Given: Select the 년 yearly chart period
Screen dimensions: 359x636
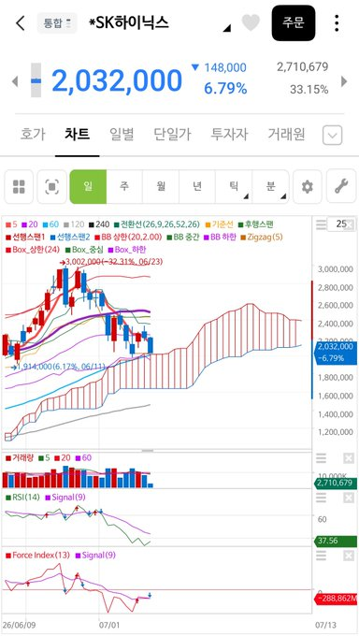Looking at the screenshot, I should click(197, 186).
